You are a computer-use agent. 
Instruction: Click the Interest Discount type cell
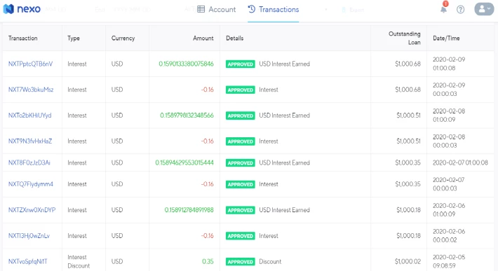[79, 261]
